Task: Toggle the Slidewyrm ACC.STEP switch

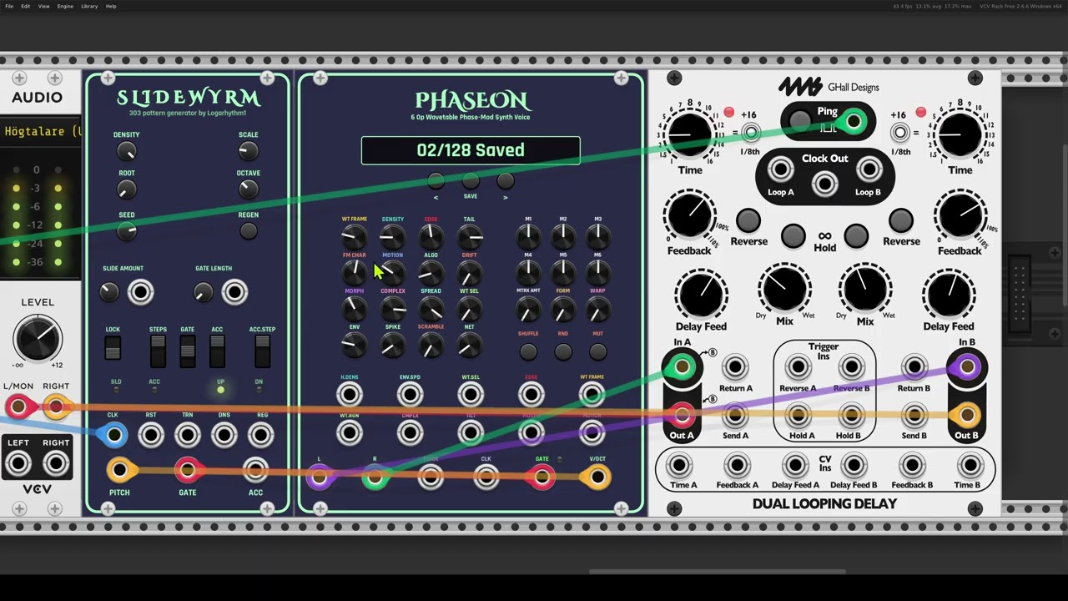Action: pos(263,351)
